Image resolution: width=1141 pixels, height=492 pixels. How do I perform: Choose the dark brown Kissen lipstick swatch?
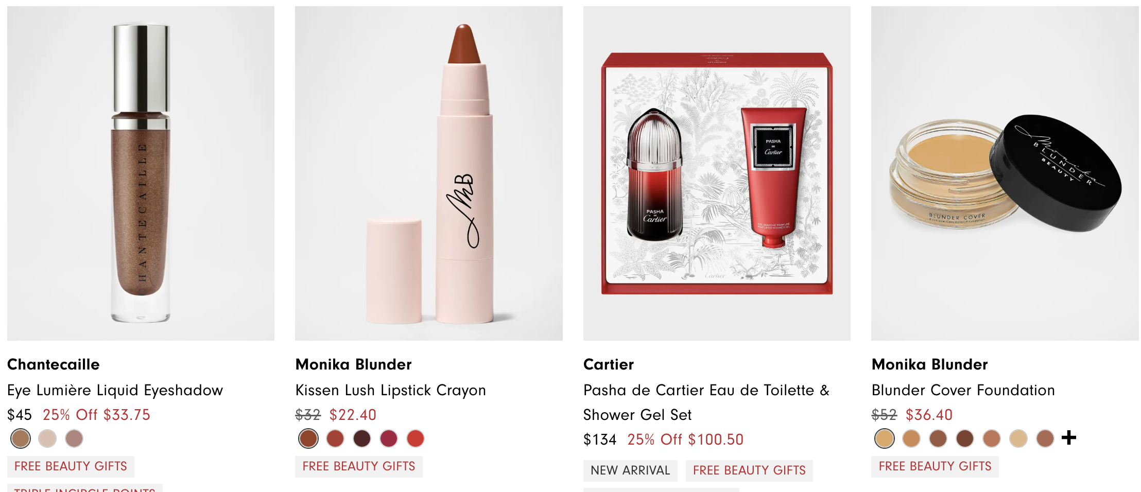point(362,438)
